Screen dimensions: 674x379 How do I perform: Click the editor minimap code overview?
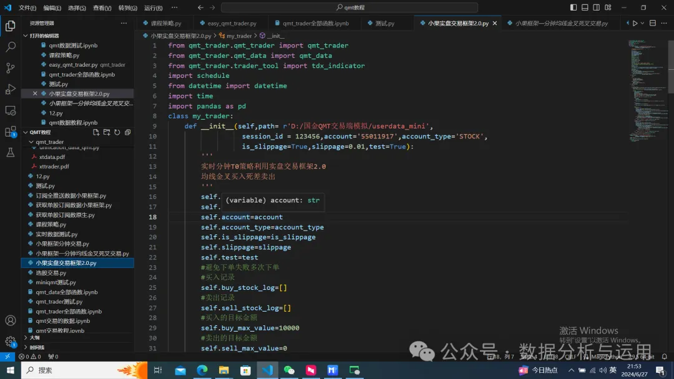tap(647, 90)
